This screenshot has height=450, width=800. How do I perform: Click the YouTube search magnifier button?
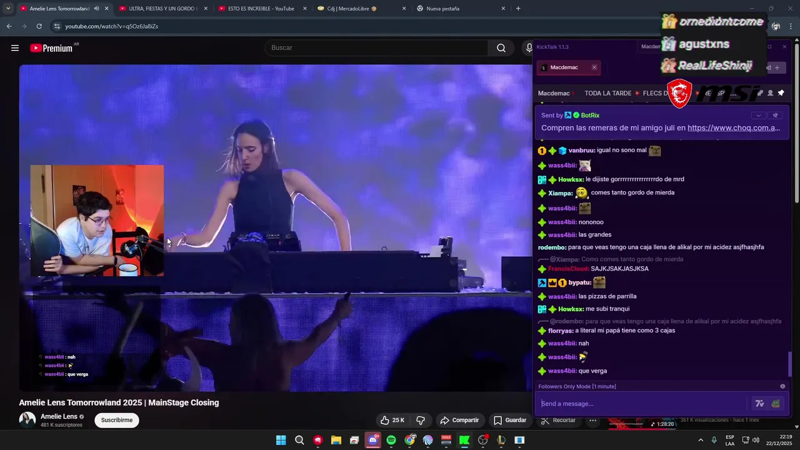click(x=501, y=48)
